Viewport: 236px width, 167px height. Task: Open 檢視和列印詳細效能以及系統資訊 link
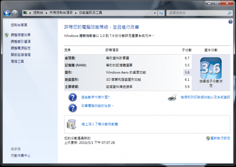[205, 97]
